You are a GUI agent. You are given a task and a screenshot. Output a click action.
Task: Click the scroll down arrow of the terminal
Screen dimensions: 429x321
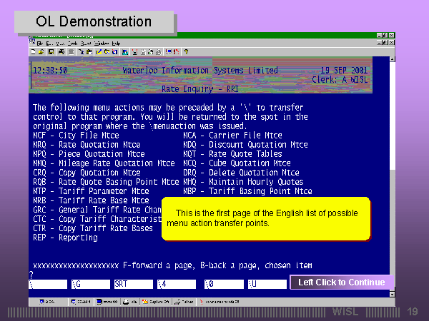(392, 292)
